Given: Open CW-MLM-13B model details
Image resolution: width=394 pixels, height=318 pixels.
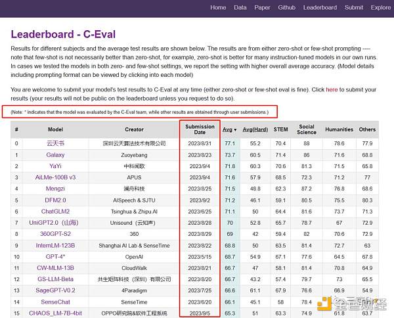Looking at the screenshot, I should click(x=55, y=268).
